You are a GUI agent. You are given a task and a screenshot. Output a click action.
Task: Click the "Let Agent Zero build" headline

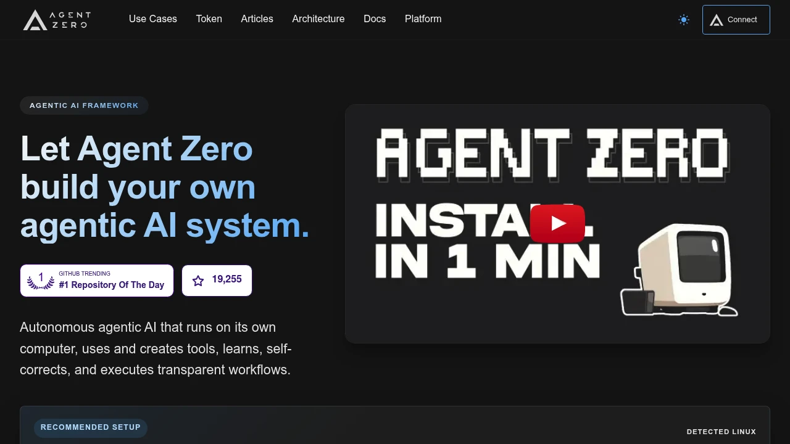click(165, 187)
